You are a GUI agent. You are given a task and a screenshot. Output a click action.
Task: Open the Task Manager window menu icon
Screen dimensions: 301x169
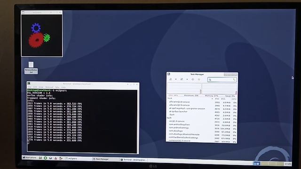tap(169, 74)
